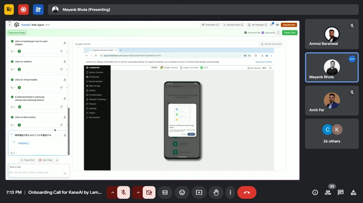Screen dimensions: 363x203
Task: Click the Abort Step button
Action: tap(45, 160)
